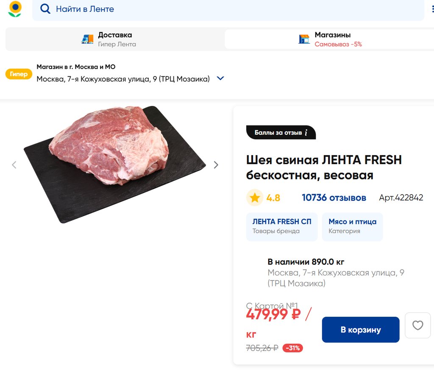Switch to the Доставка tab
Image resolution: width=434 pixels, height=371 pixels.
[x=114, y=39]
